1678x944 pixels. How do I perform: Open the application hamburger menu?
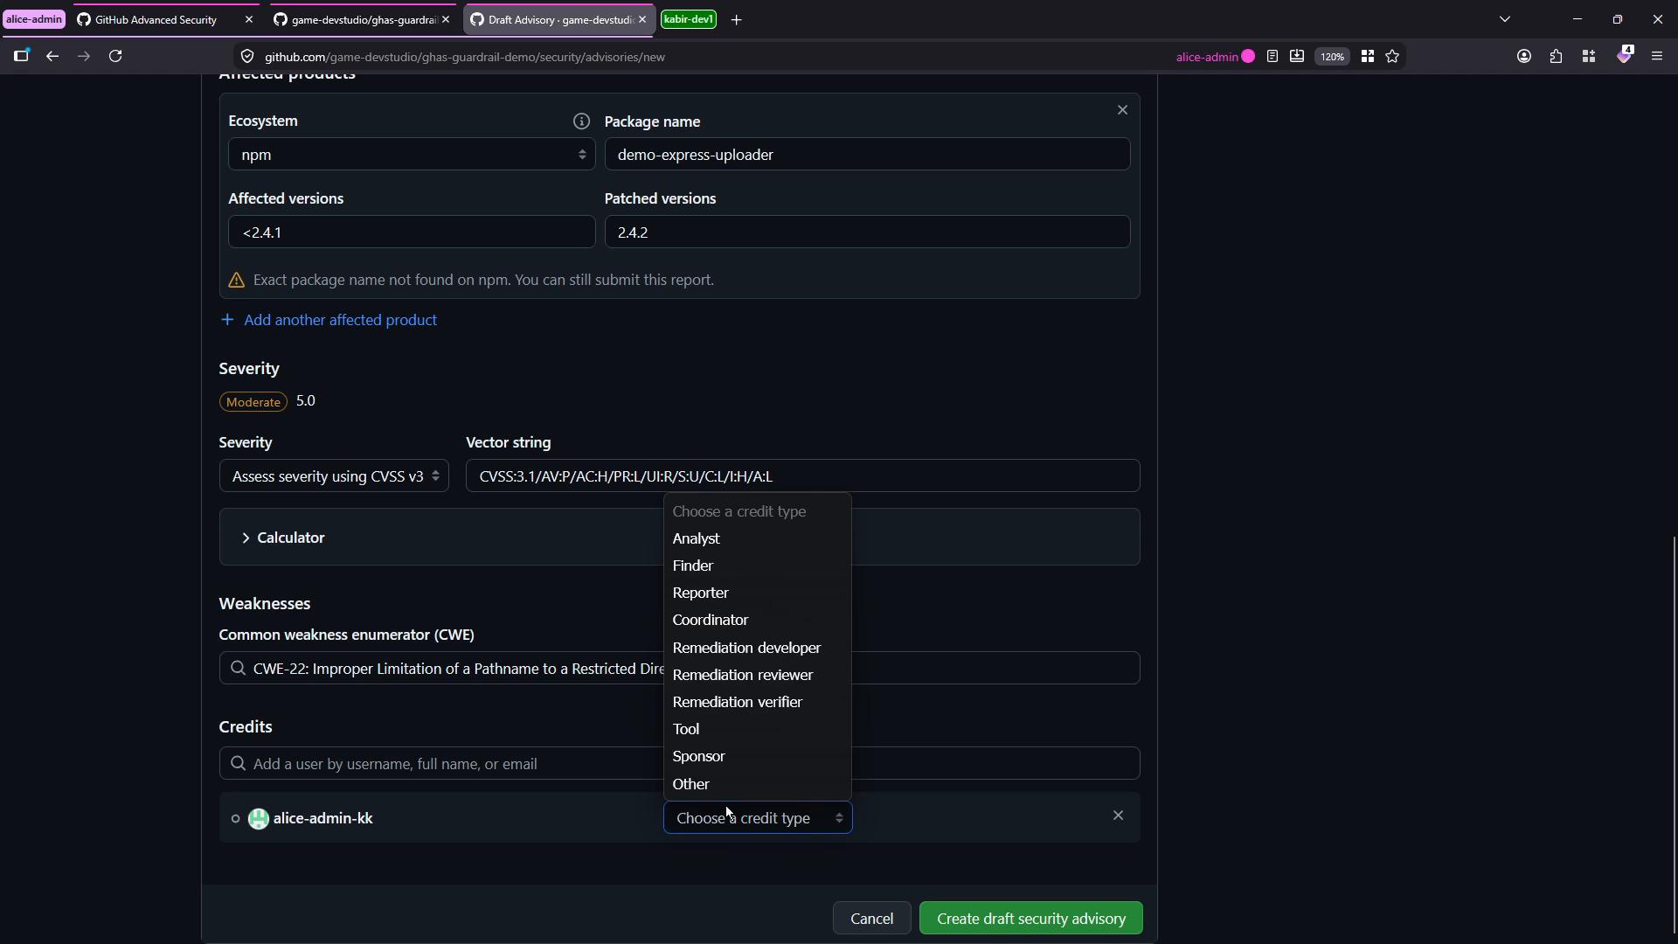(1657, 57)
